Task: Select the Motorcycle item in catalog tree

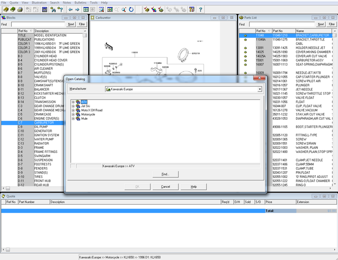Action: (88, 115)
